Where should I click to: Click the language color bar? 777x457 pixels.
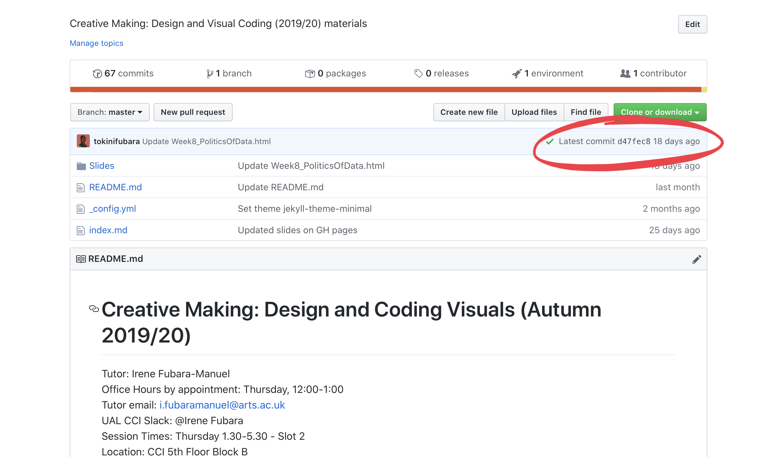(386, 89)
